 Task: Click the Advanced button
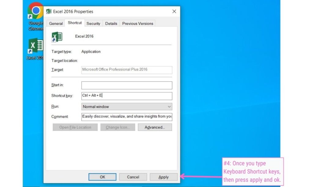(x=155, y=127)
